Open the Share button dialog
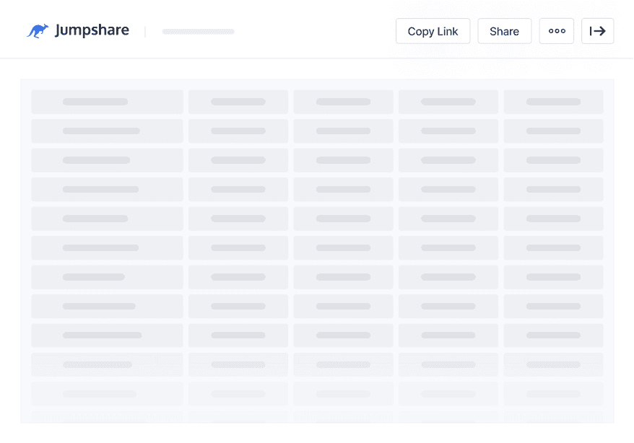This screenshot has height=443, width=634. pyautogui.click(x=504, y=31)
